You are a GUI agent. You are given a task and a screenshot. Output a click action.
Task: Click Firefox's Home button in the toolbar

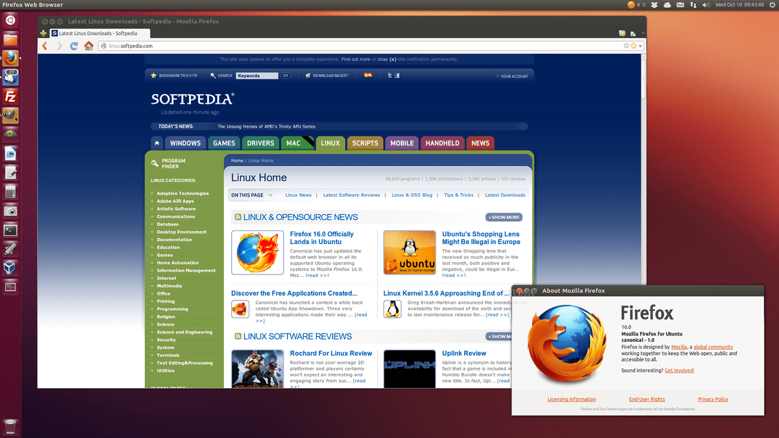coord(89,46)
